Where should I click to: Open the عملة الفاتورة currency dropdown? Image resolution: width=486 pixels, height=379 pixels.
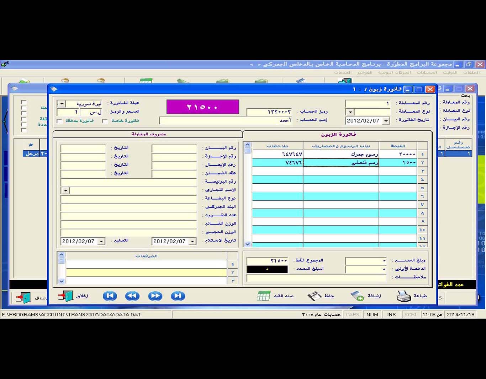click(x=62, y=104)
